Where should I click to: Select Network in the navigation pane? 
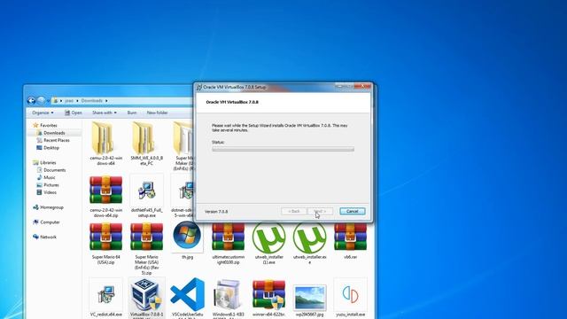pyautogui.click(x=48, y=237)
